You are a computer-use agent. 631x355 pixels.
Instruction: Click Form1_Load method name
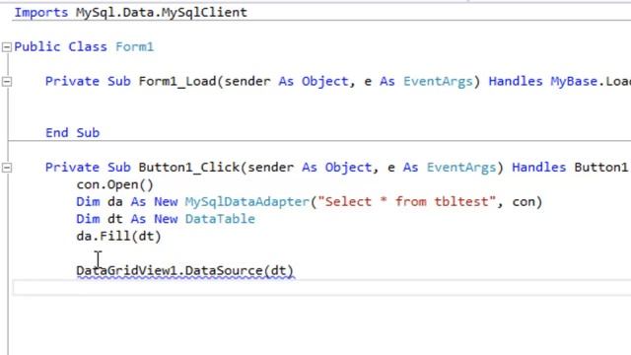pyautogui.click(x=177, y=81)
